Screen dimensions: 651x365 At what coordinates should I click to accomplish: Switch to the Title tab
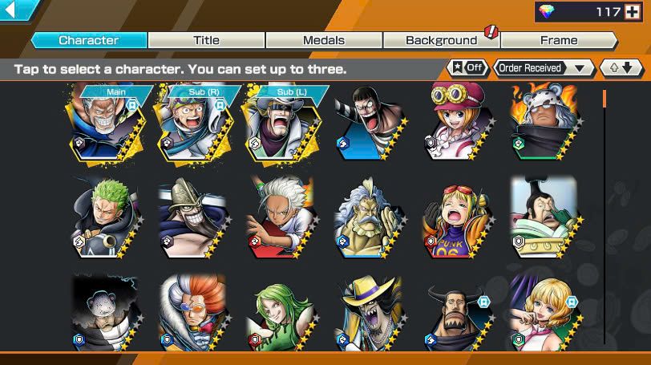(x=206, y=40)
